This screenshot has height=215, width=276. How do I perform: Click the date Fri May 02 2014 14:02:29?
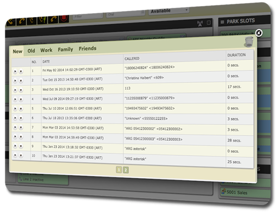point(72,70)
